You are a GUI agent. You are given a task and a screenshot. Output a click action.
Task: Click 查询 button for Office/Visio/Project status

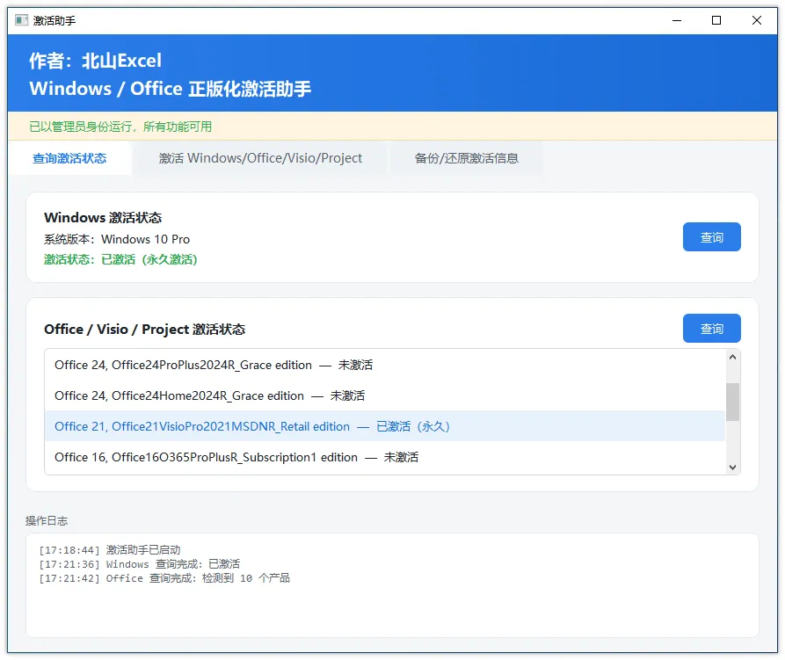click(711, 329)
